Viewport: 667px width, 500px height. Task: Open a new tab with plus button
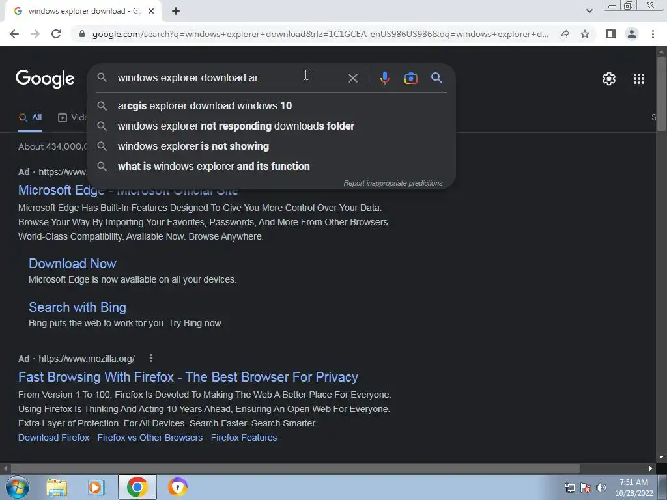point(176,11)
